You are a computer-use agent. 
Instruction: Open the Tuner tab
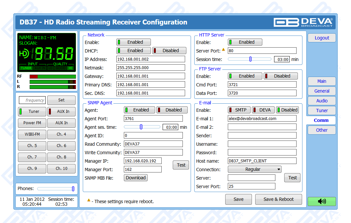click(x=322, y=111)
